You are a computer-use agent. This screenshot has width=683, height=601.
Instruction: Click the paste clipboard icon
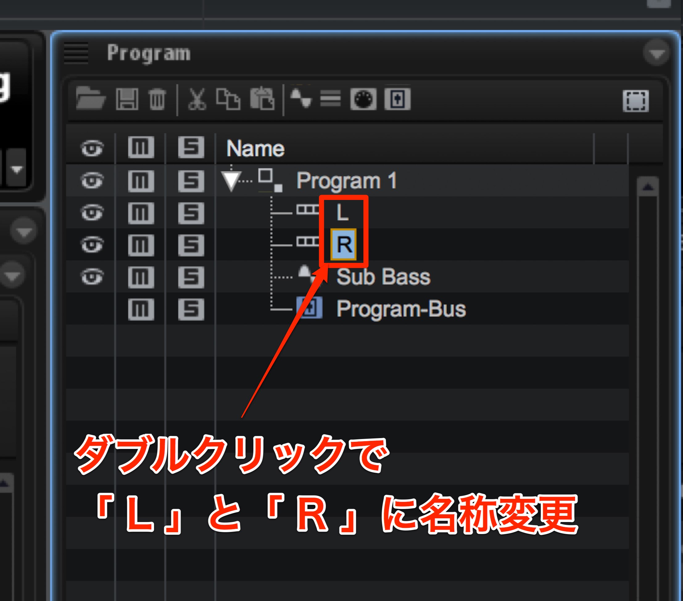click(x=262, y=99)
